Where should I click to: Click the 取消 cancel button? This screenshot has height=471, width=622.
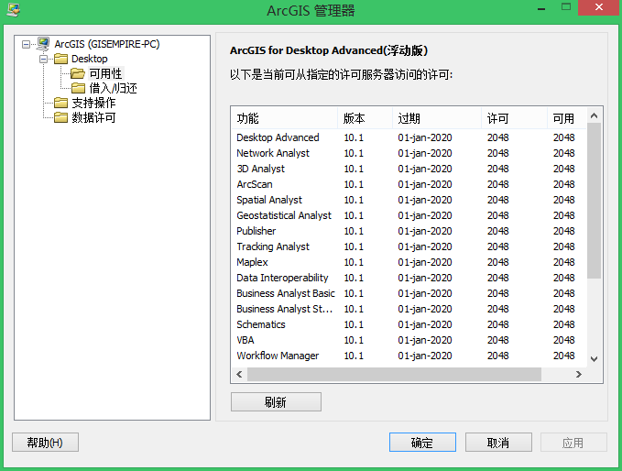point(498,442)
